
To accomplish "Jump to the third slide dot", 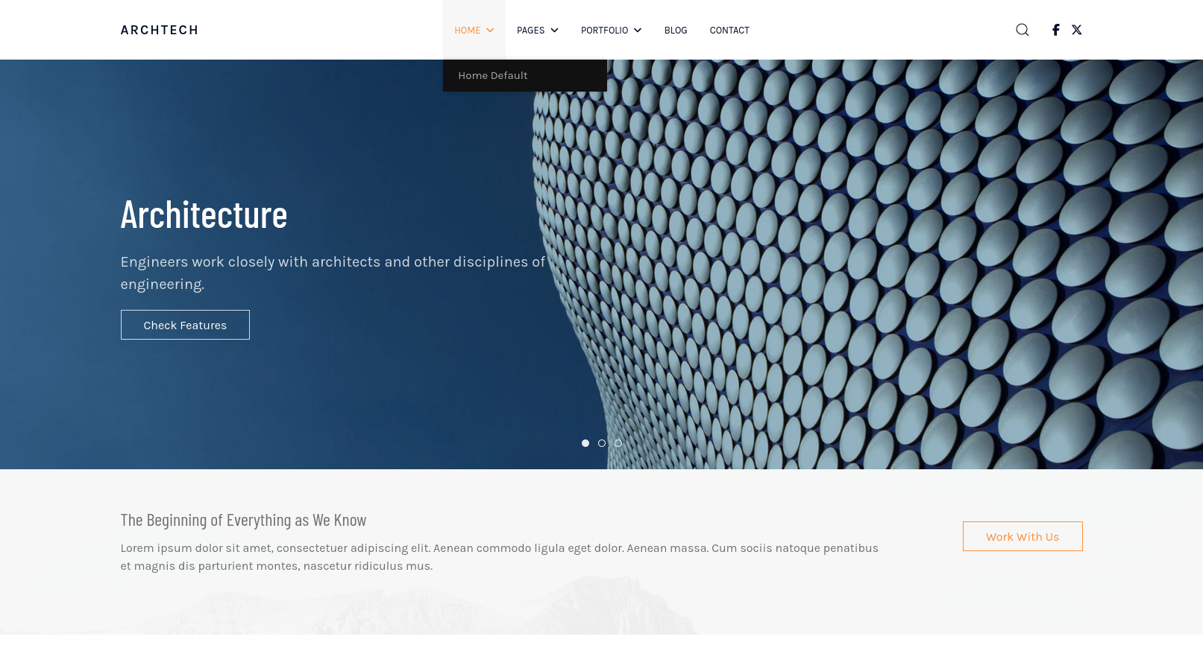I will click(x=618, y=443).
